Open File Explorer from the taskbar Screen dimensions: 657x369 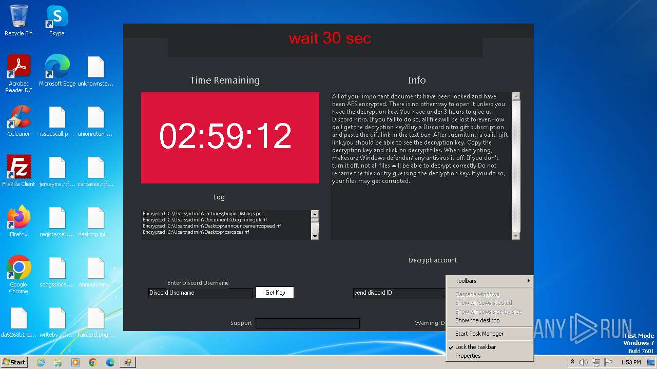point(58,362)
